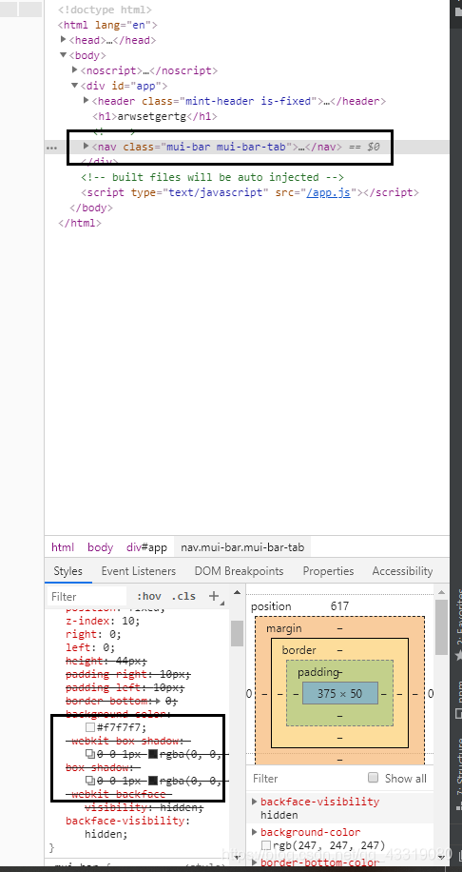Open the /app.js script link

[x=328, y=192]
